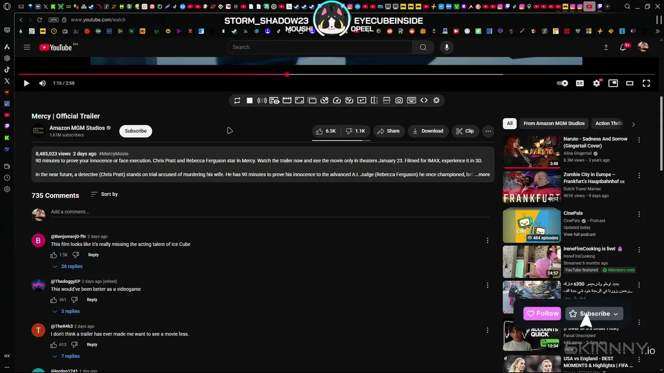Click the Search input field
The image size is (664, 373).
(320, 47)
